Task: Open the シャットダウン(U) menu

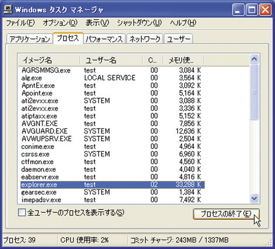Action: pyautogui.click(x=140, y=23)
